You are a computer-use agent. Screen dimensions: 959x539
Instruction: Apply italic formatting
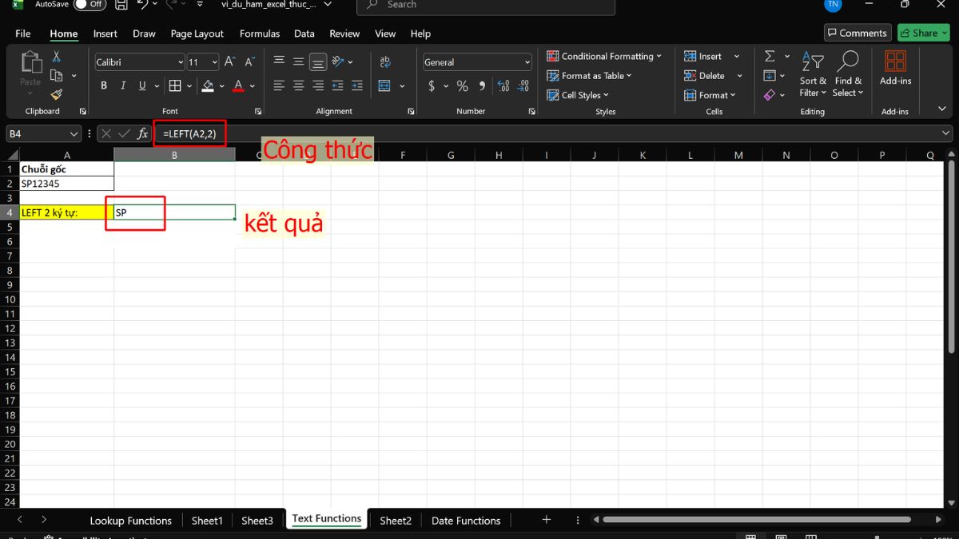coord(121,85)
